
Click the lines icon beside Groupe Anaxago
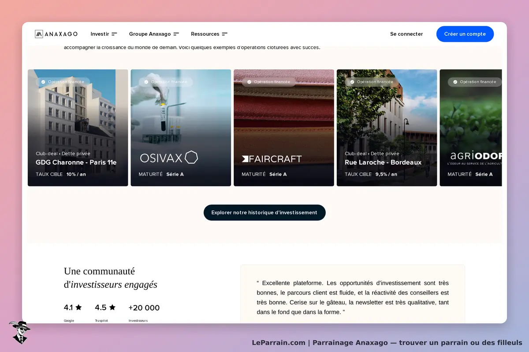[x=176, y=34]
